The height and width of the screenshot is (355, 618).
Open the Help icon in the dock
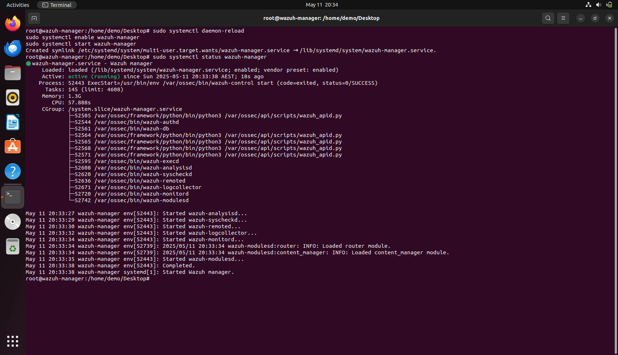tap(13, 171)
